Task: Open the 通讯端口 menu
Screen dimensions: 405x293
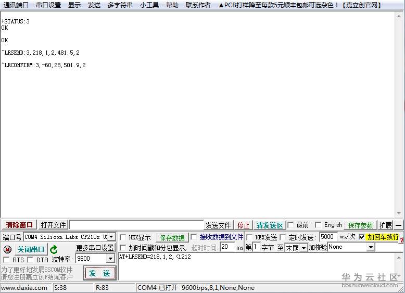Action: click(16, 5)
